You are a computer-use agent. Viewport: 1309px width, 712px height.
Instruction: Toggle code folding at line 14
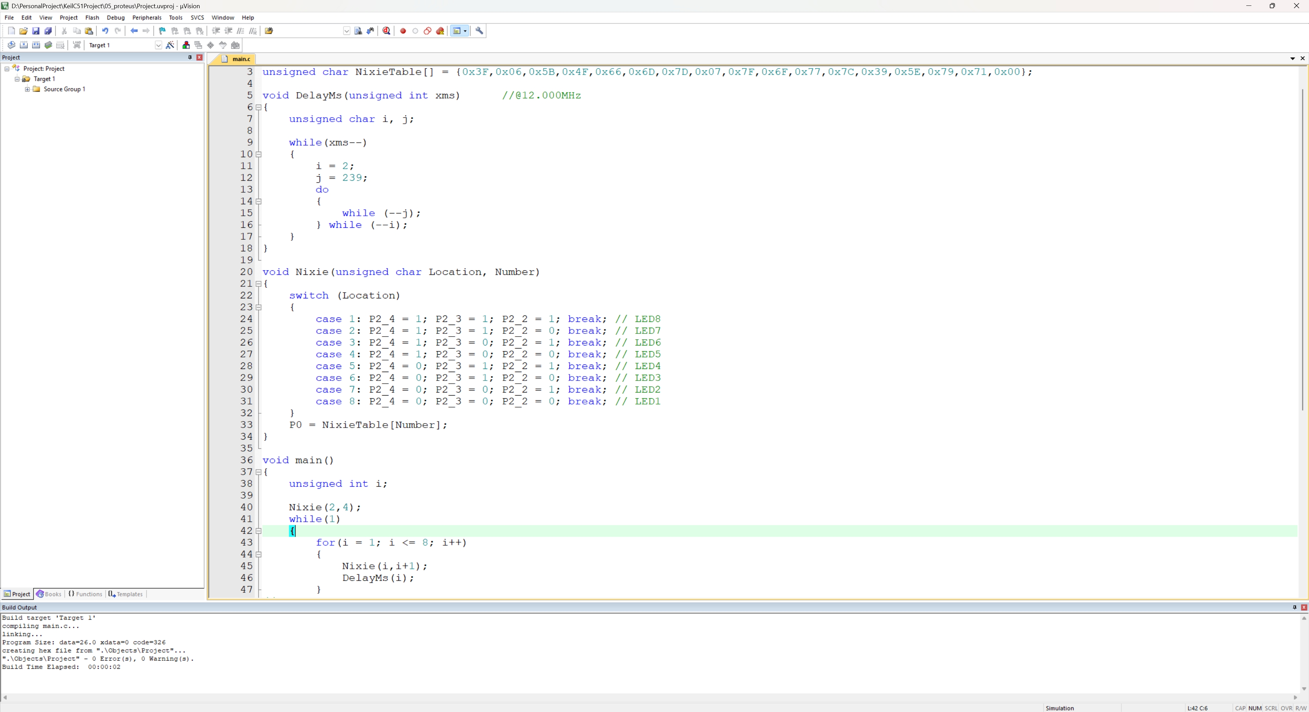[258, 201]
